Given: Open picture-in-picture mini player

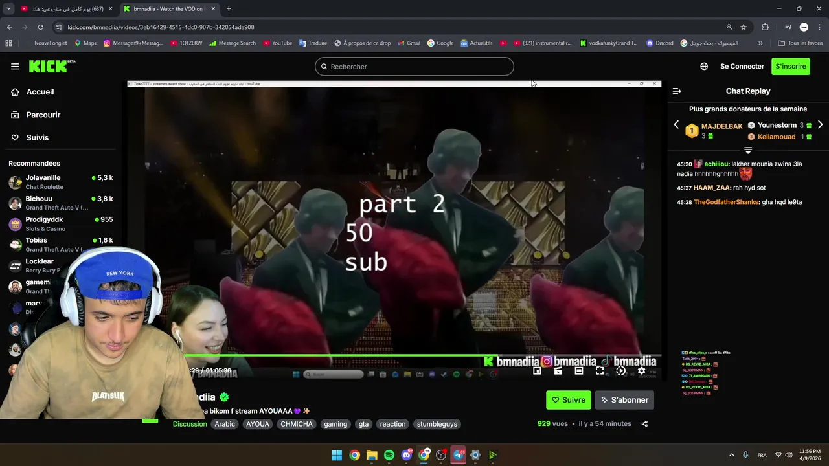Looking at the screenshot, I should pyautogui.click(x=537, y=371).
